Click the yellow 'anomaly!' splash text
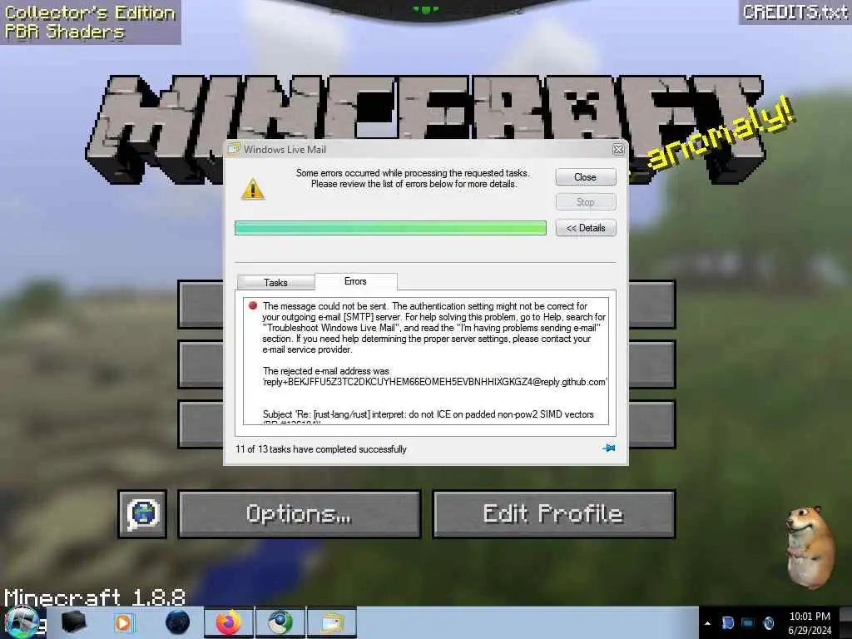Image resolution: width=852 pixels, height=639 pixels. [x=721, y=133]
